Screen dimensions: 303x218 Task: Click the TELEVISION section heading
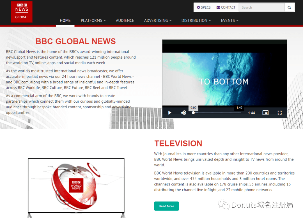tap(178, 143)
